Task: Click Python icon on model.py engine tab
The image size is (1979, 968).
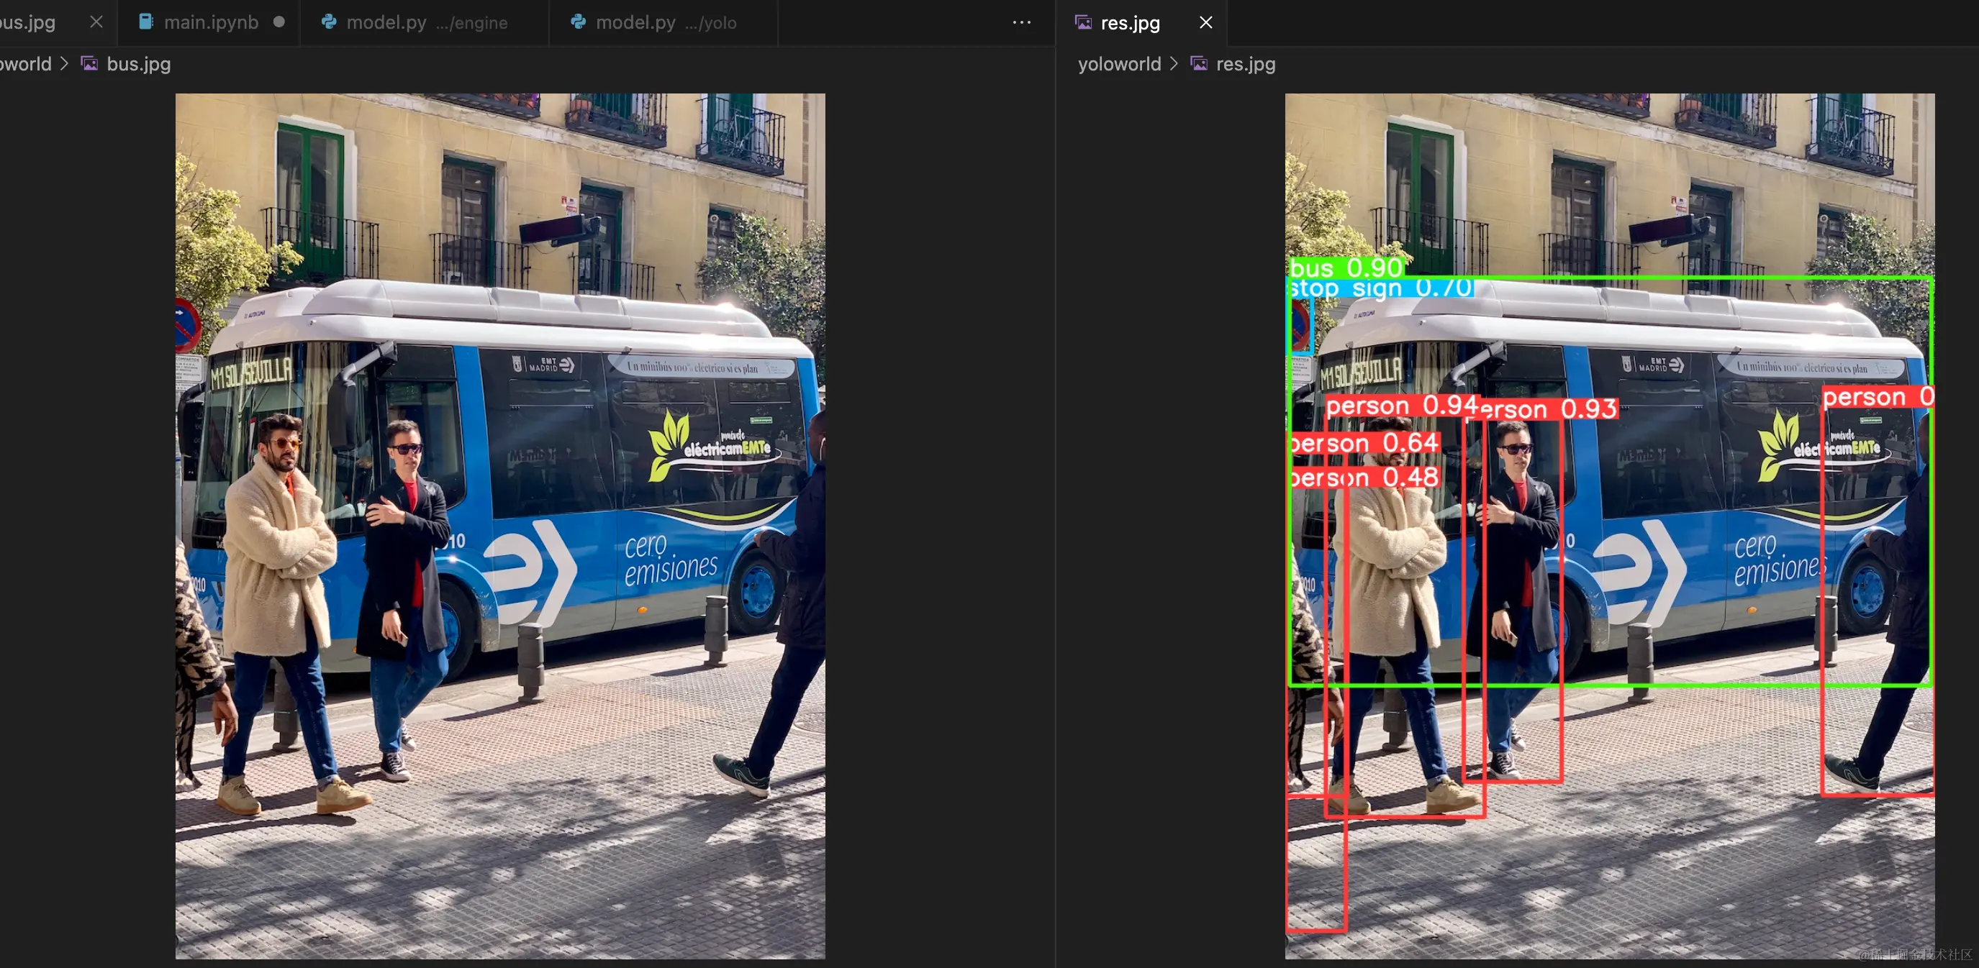Action: point(329,22)
